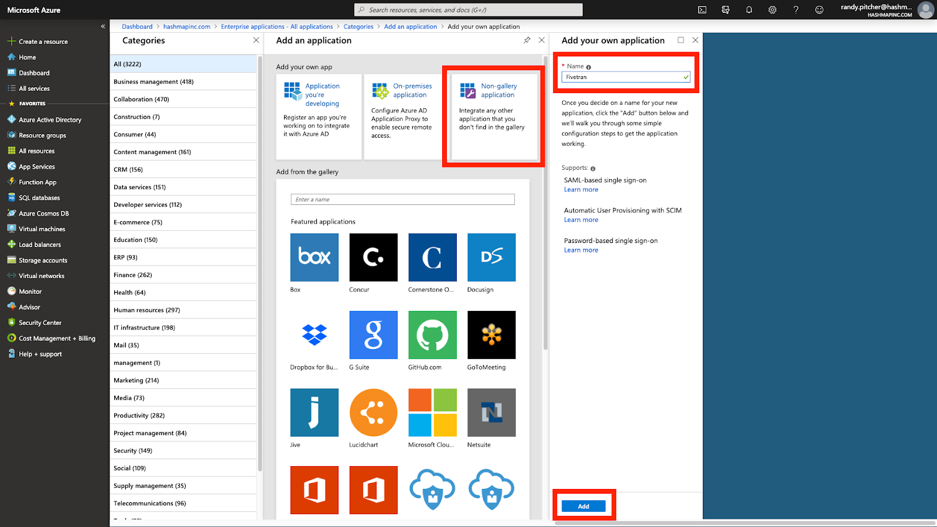Screen dimensions: 937x527
Task: Open SQL databases in the sidebar
Action: (39, 198)
